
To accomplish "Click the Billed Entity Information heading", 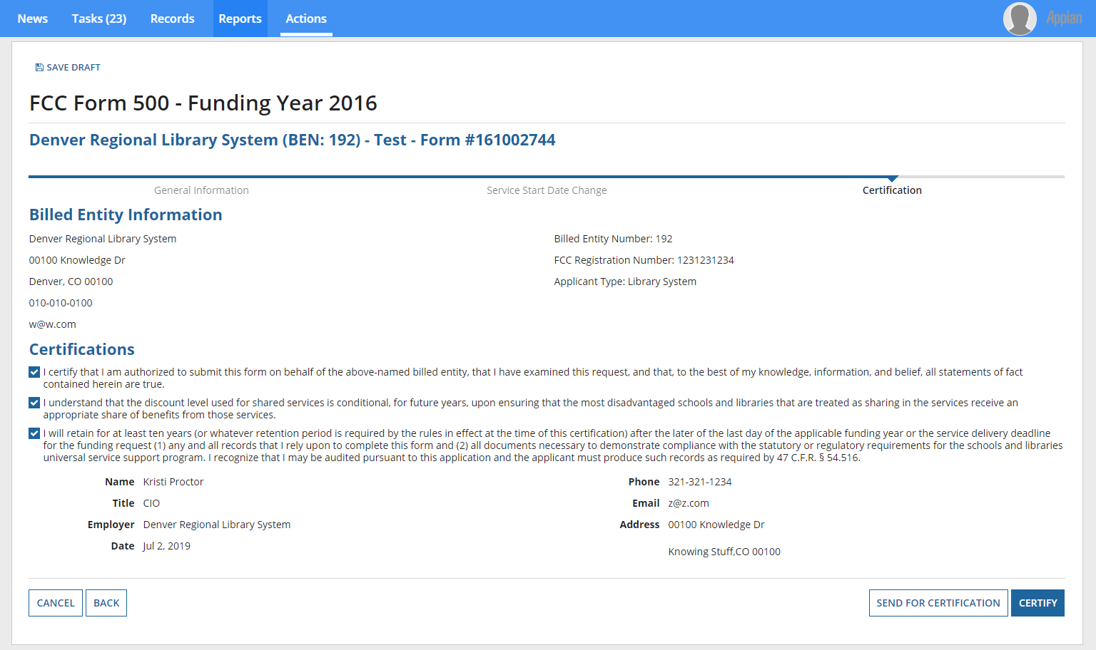I will tap(126, 215).
